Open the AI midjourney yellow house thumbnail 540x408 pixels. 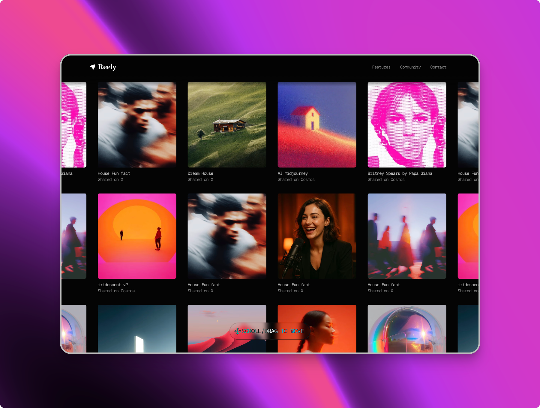pos(317,125)
